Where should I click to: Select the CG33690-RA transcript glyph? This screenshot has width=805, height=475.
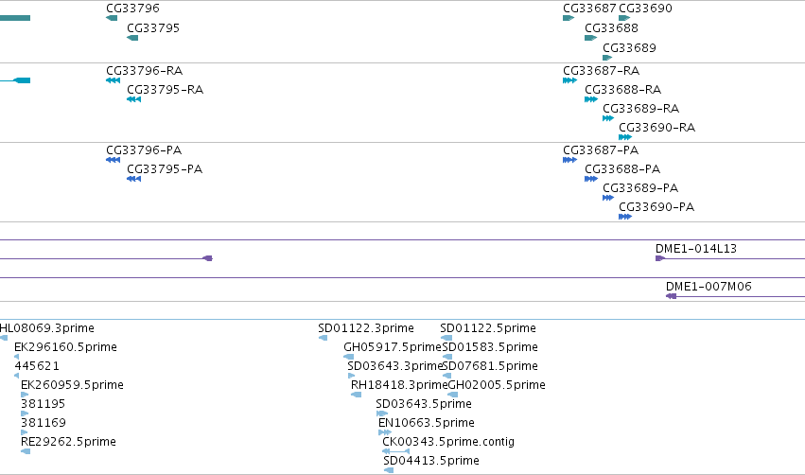tap(625, 137)
